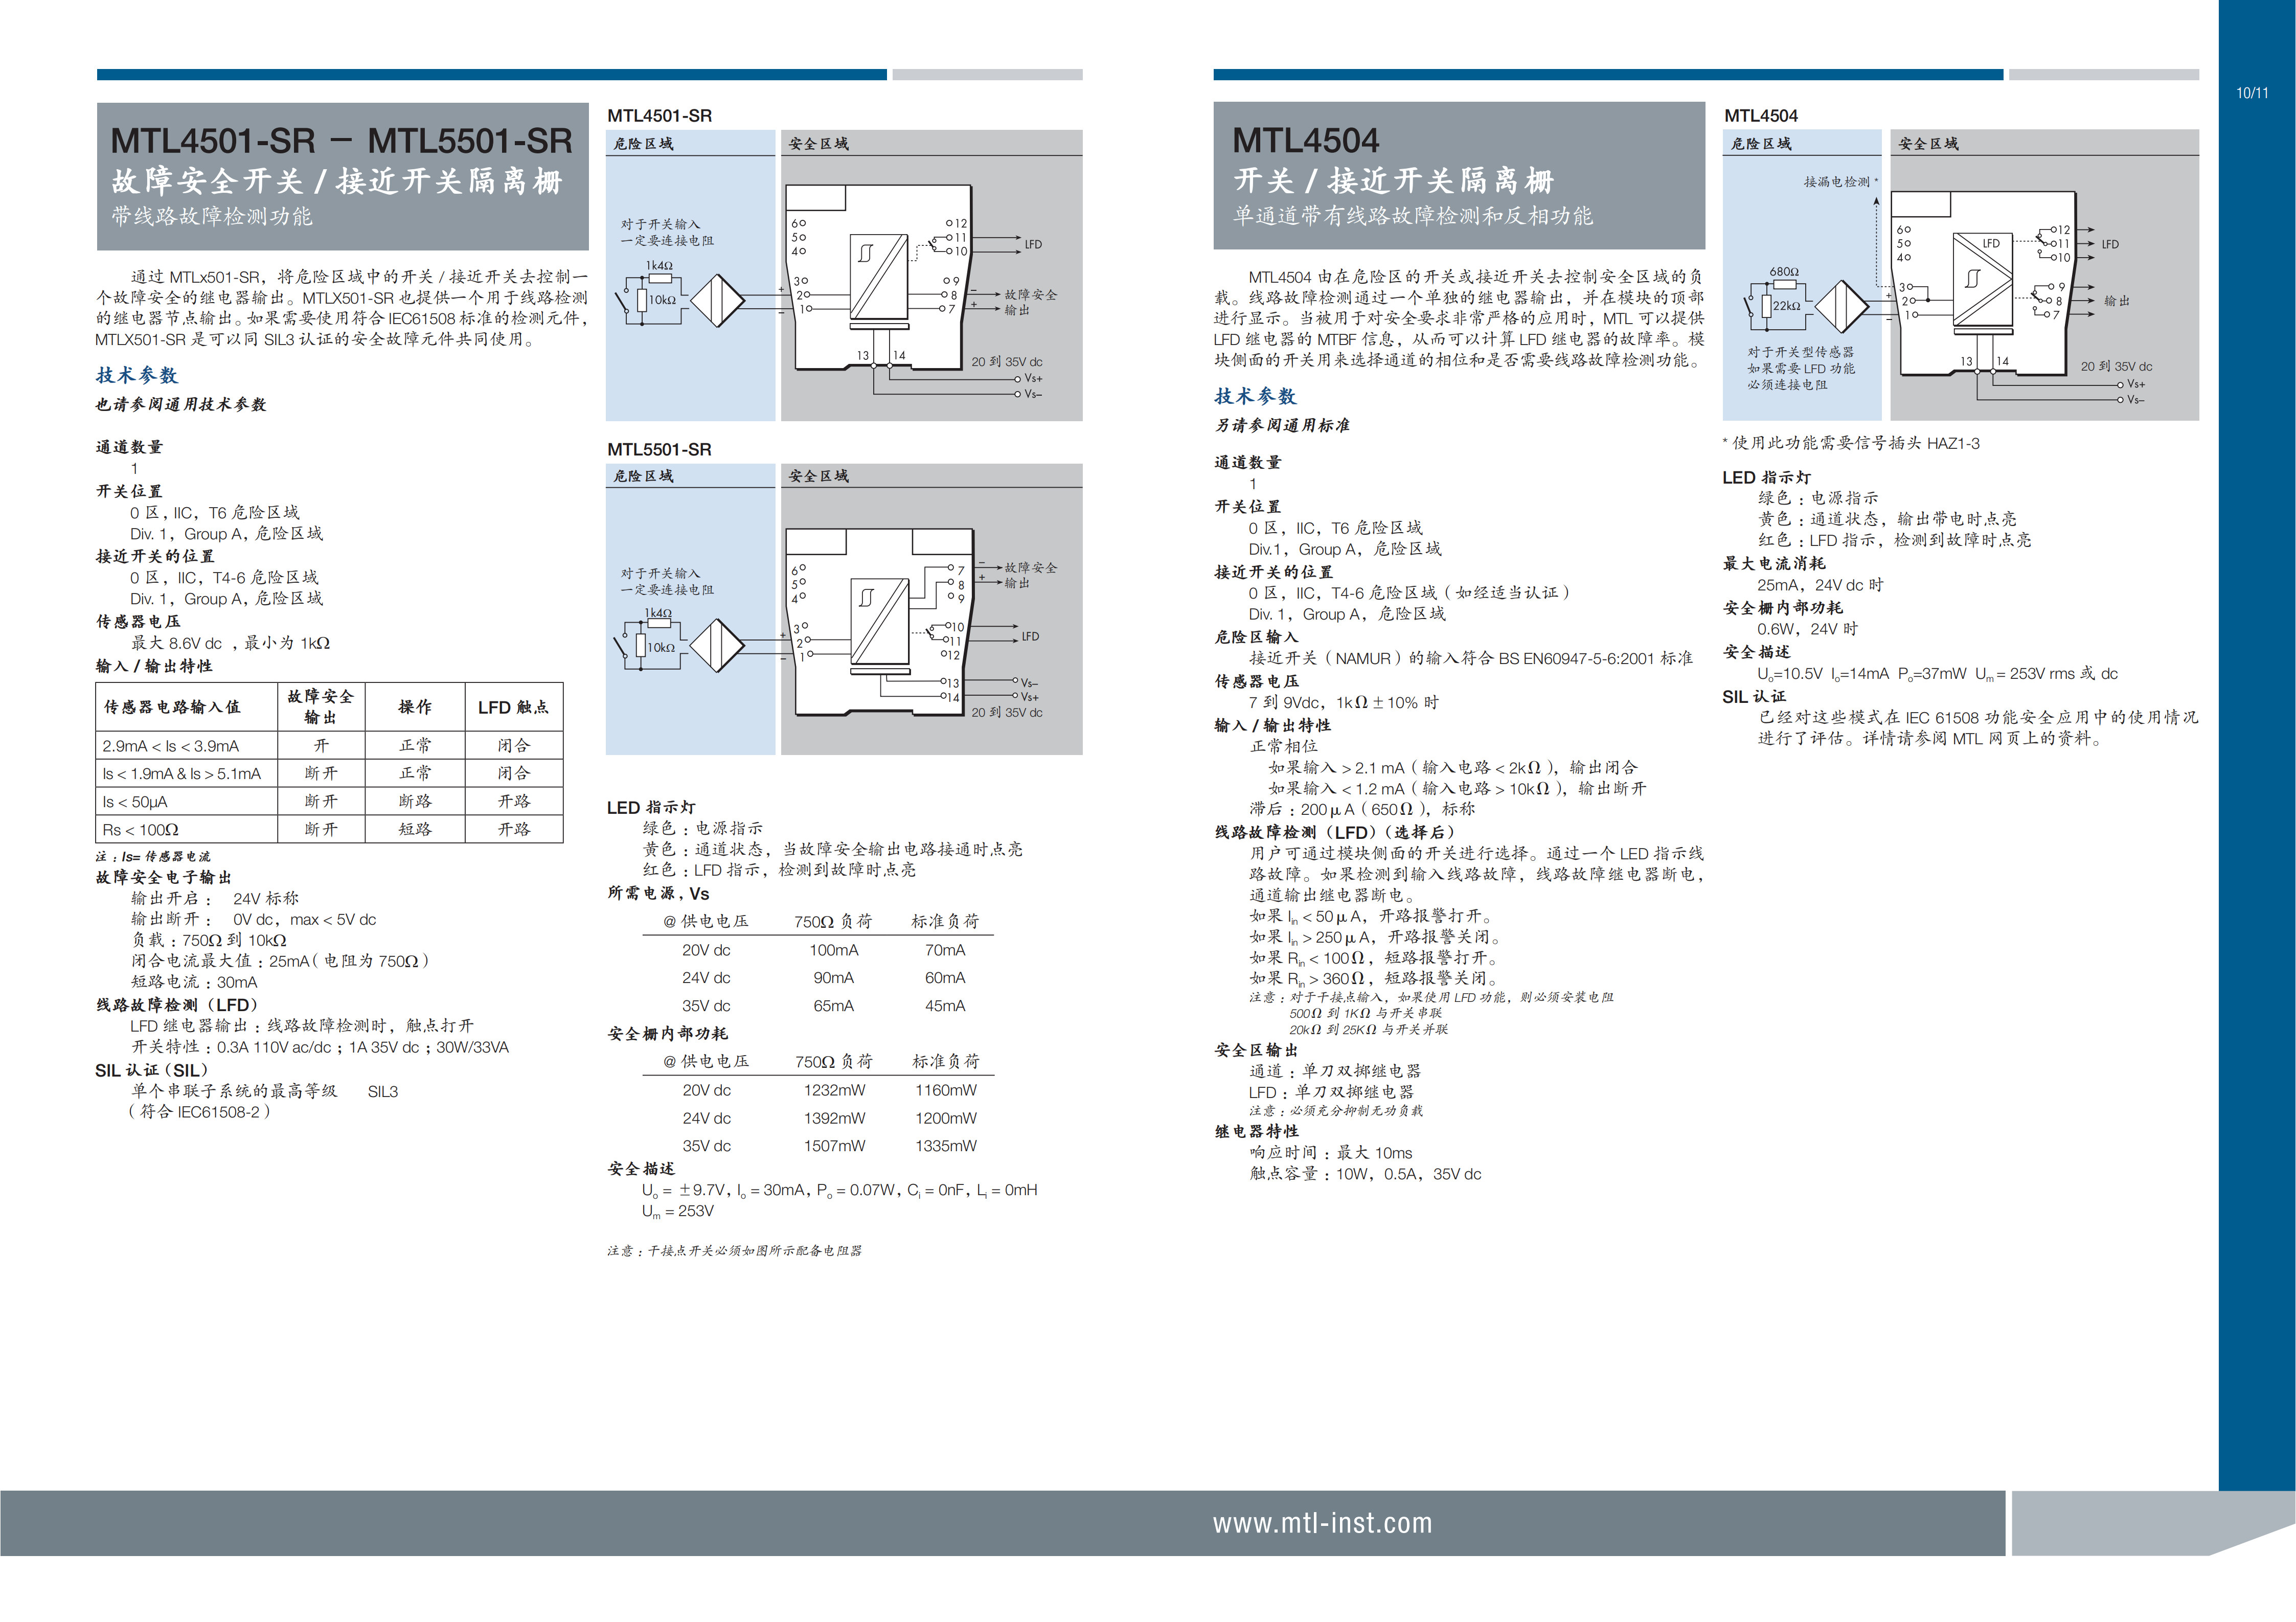The width and height of the screenshot is (2296, 1622).
Task: Click the diamond isolator symbol in MTL4501-SR diagram
Action: point(717,300)
